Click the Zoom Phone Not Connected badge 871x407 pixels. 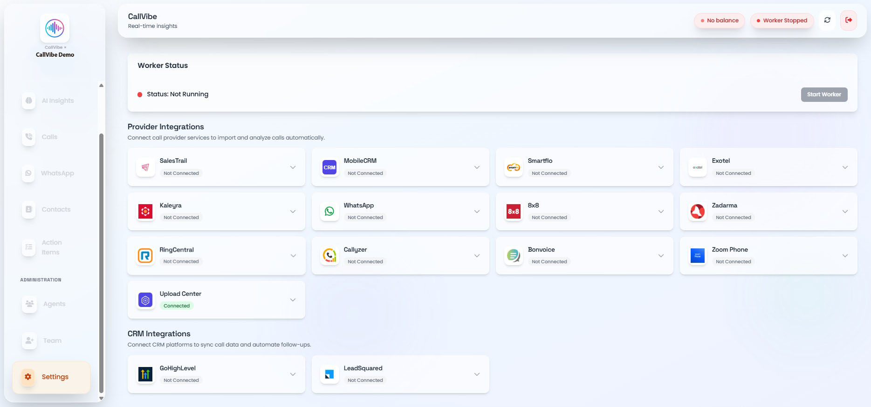coord(733,261)
